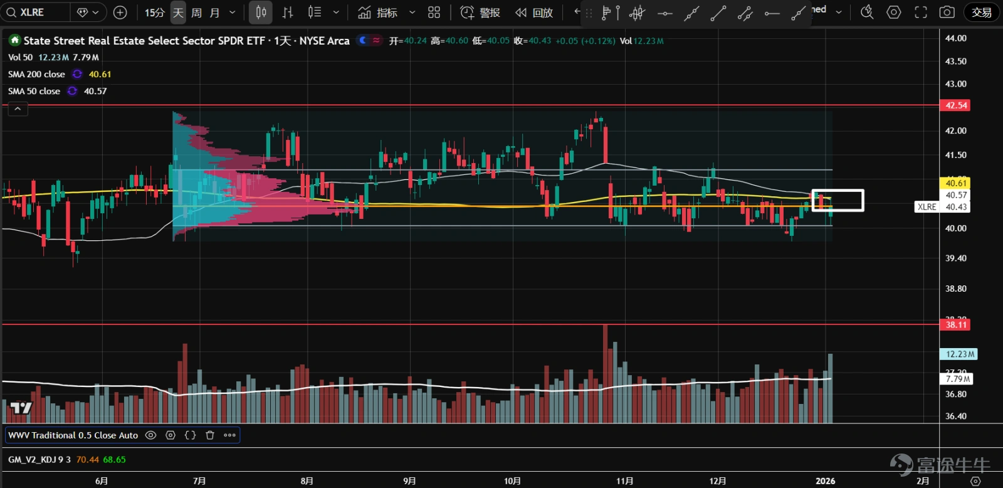Select the anchored volume profile drawing tool
This screenshot has width=1003, height=488.
[x=610, y=13]
